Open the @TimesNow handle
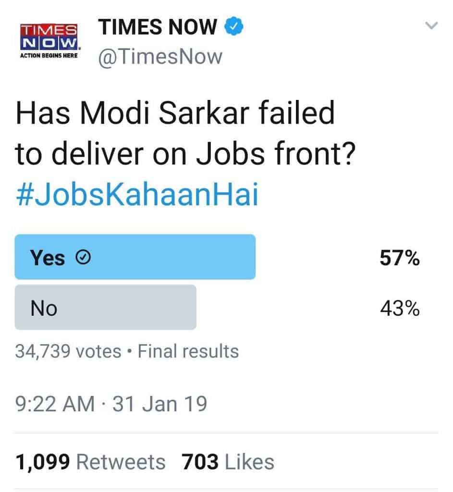453x492 pixels. [x=160, y=57]
